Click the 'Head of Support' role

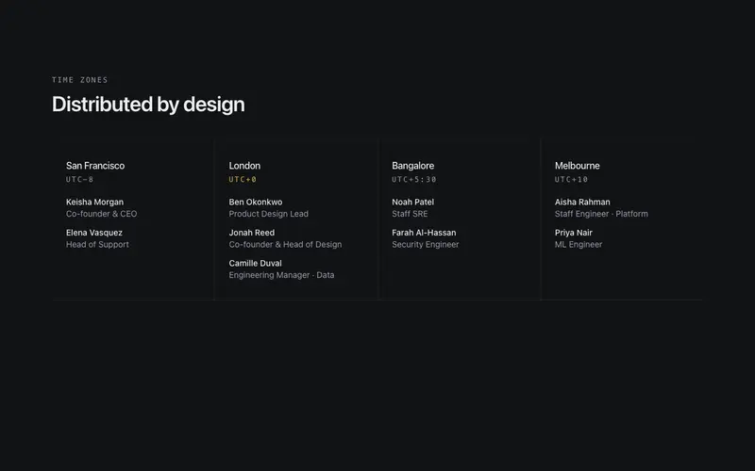pyautogui.click(x=97, y=245)
